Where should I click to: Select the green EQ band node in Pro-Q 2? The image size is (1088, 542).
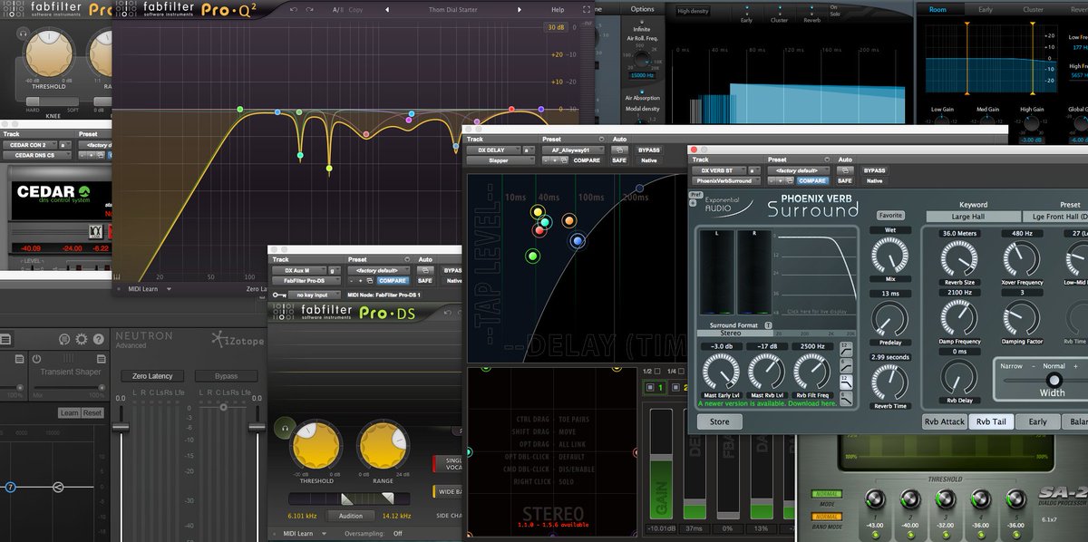[240, 110]
